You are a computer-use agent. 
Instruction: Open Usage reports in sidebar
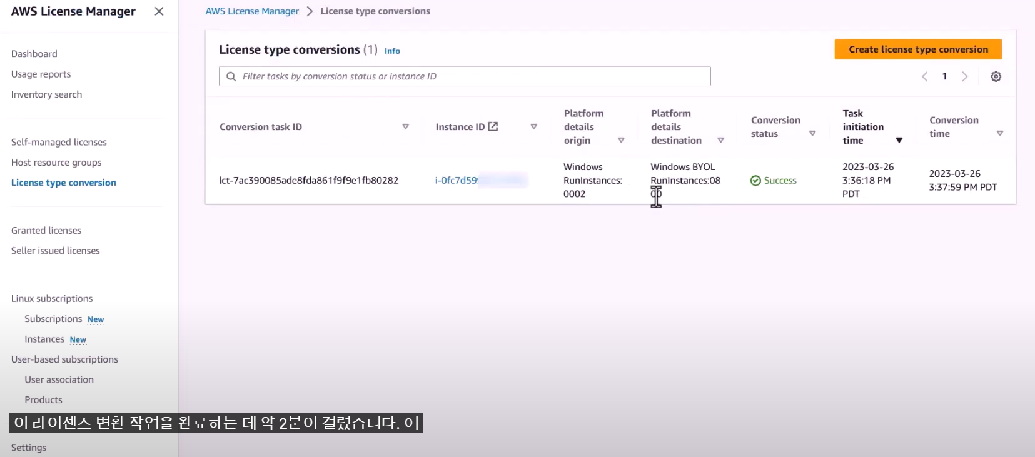click(41, 74)
